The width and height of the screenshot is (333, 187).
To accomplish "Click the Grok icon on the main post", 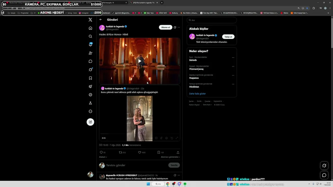I will pos(175,27).
